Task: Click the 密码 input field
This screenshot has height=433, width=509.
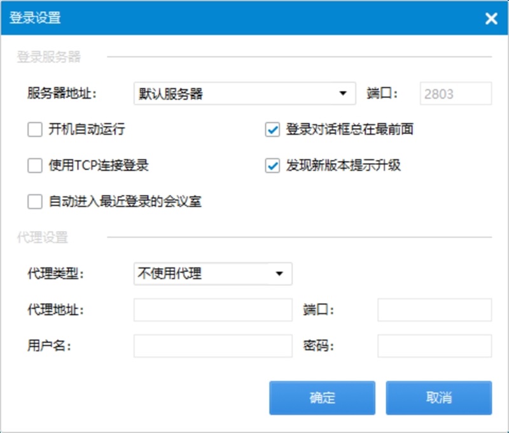Action: [x=435, y=346]
